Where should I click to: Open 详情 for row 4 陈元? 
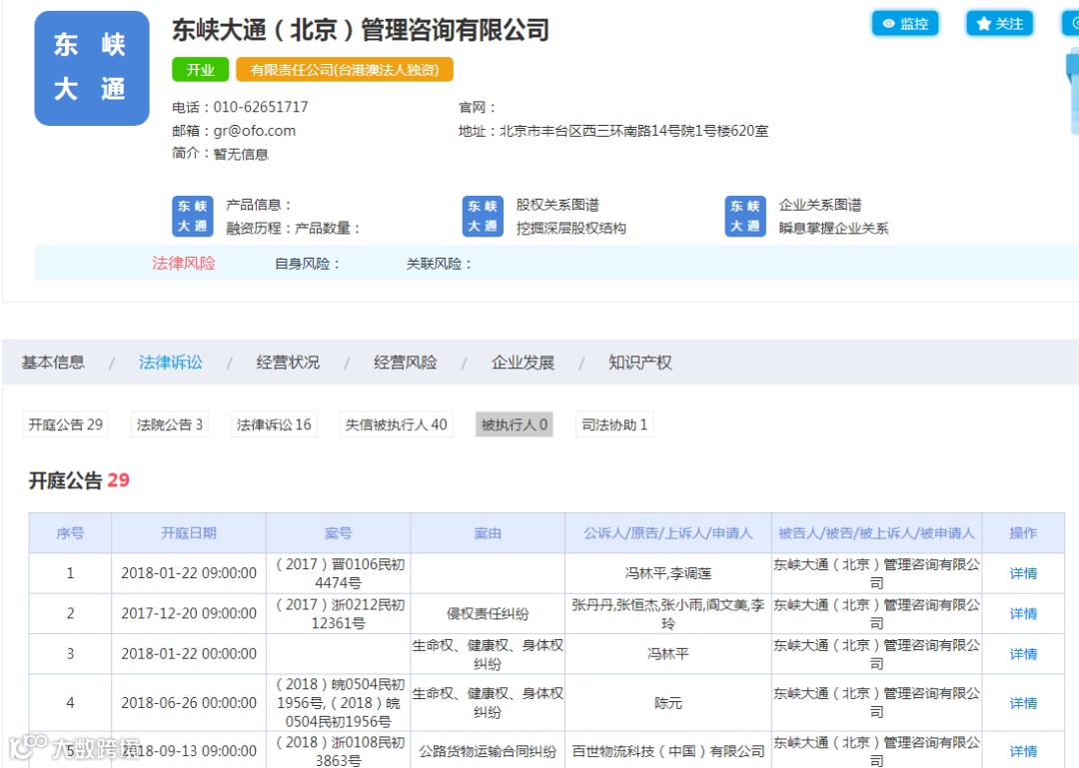tap(1023, 703)
